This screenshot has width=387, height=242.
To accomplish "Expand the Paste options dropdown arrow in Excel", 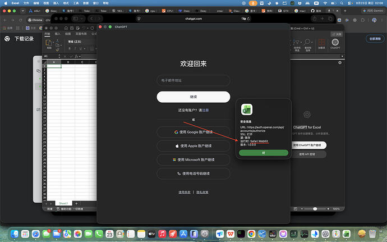I will (x=53, y=43).
